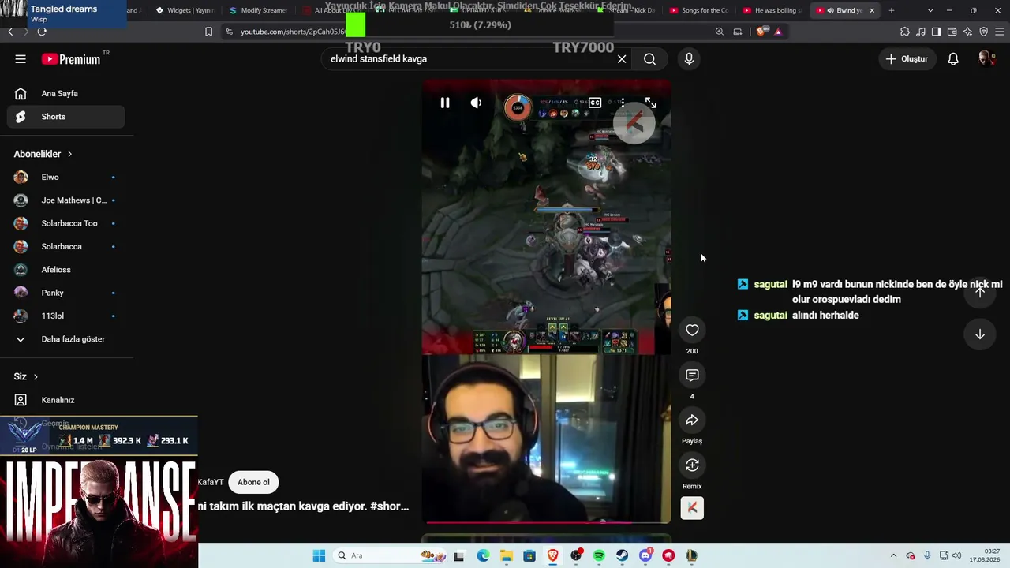Expand the Siz section

click(25, 376)
